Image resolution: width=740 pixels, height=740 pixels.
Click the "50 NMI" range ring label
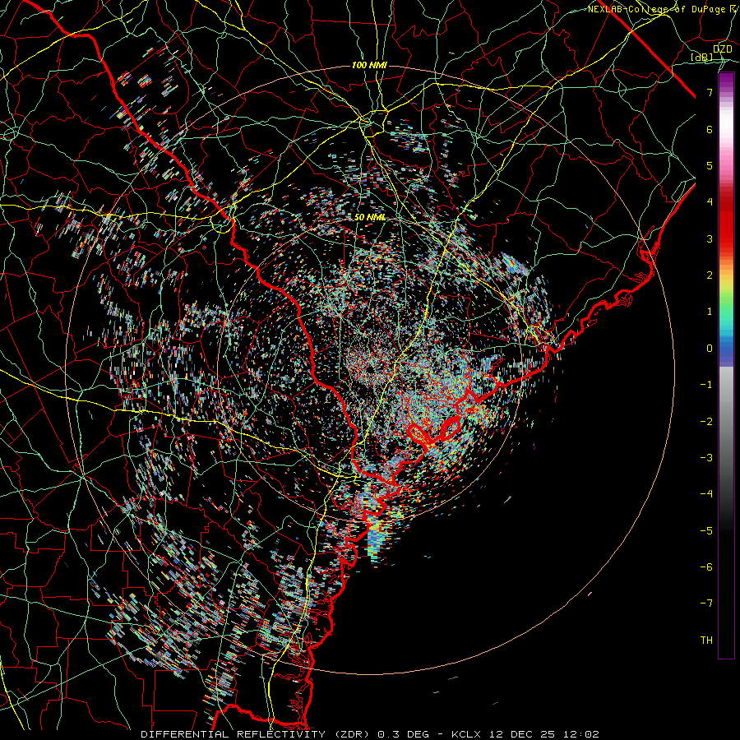(x=370, y=217)
